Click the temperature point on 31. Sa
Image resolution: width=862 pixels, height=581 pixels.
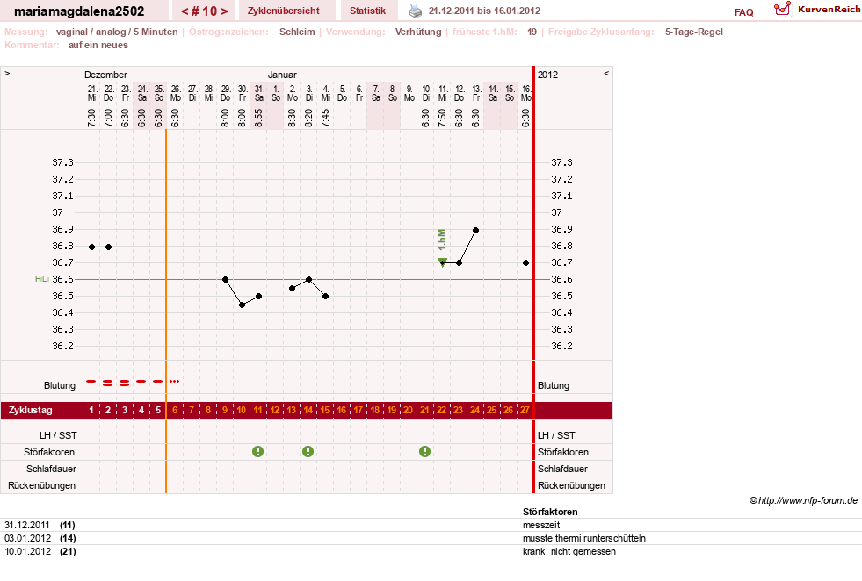(259, 296)
